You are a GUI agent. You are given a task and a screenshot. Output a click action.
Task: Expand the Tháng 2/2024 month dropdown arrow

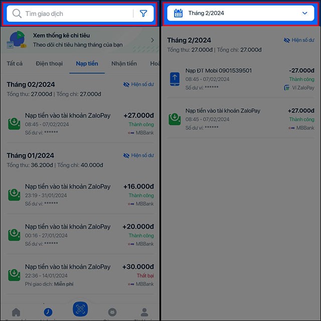click(304, 13)
